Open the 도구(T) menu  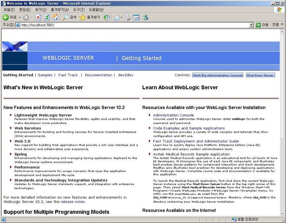pyautogui.click(x=79, y=10)
